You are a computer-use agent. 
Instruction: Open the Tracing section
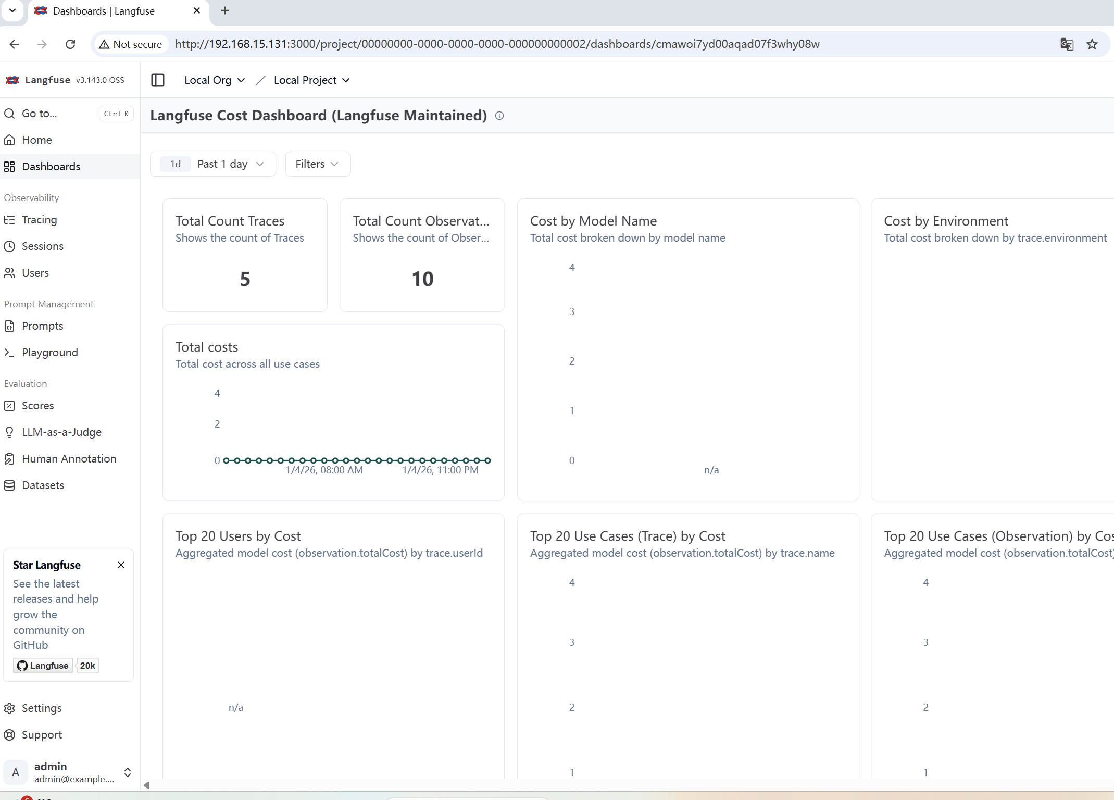coord(39,219)
